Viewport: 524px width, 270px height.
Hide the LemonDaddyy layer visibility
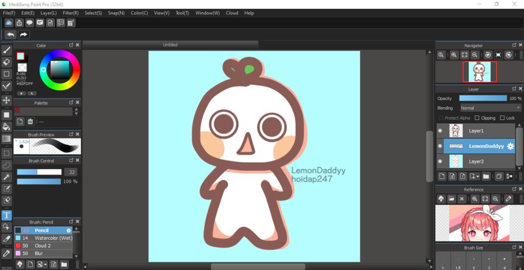tap(440, 146)
